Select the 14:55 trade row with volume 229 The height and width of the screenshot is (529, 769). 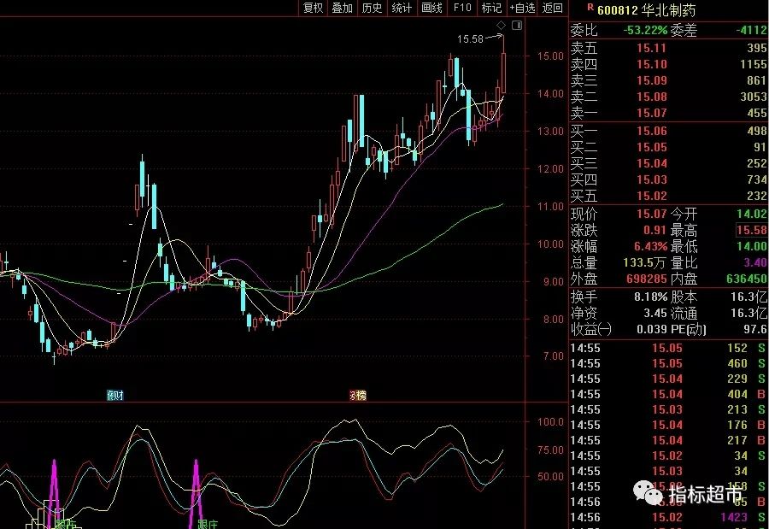click(x=668, y=379)
